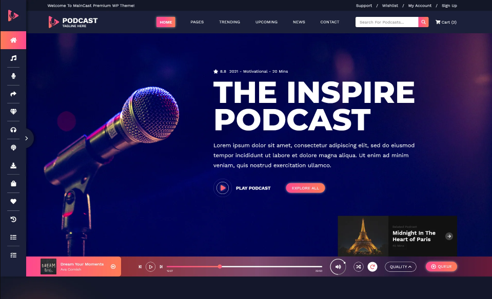Click the headphones icon in the sidebar
492x299 pixels.
pyautogui.click(x=13, y=130)
